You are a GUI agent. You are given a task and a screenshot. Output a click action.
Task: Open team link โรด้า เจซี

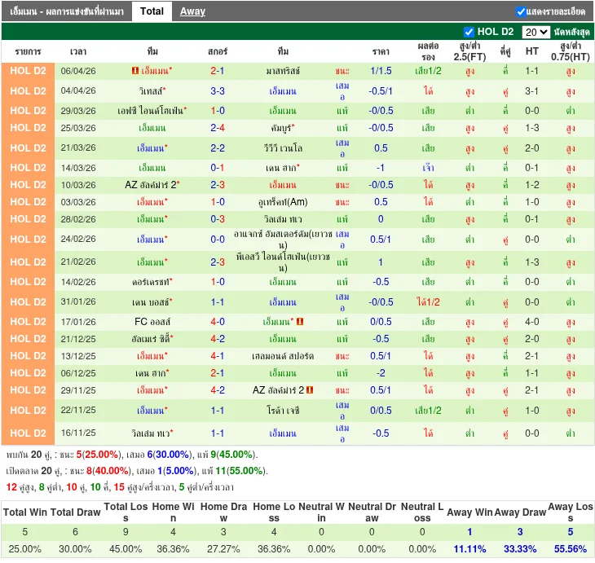(x=282, y=411)
